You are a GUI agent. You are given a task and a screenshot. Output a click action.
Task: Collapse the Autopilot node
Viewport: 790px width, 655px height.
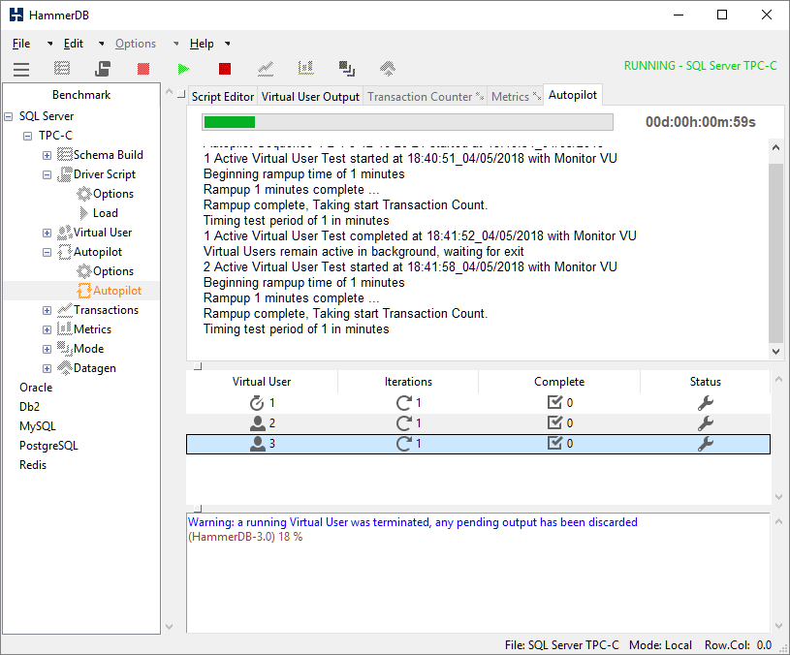tap(47, 252)
